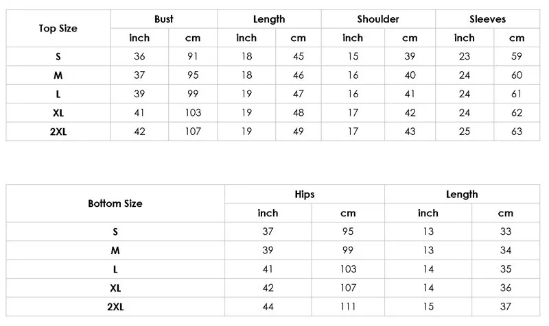Click the shoulder value 43 cm
The height and width of the screenshot is (326, 549).
[x=410, y=131]
